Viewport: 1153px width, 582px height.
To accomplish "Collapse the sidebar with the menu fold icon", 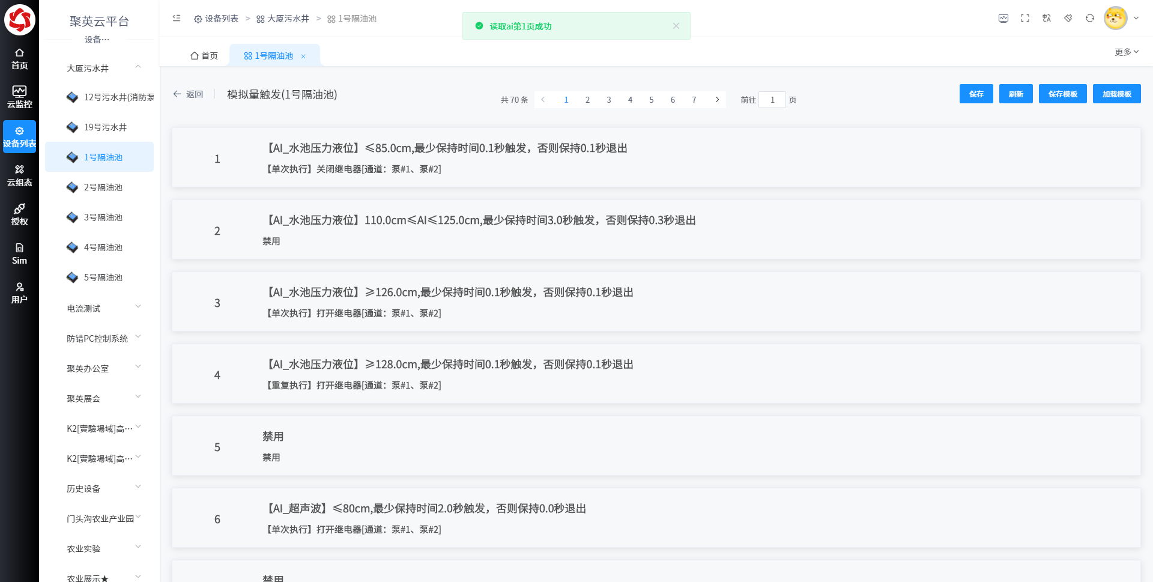I will [x=177, y=19].
